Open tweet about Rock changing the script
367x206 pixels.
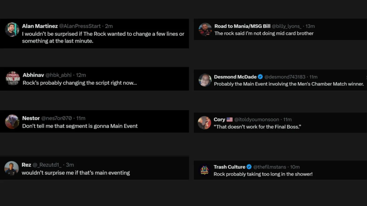[x=80, y=83]
